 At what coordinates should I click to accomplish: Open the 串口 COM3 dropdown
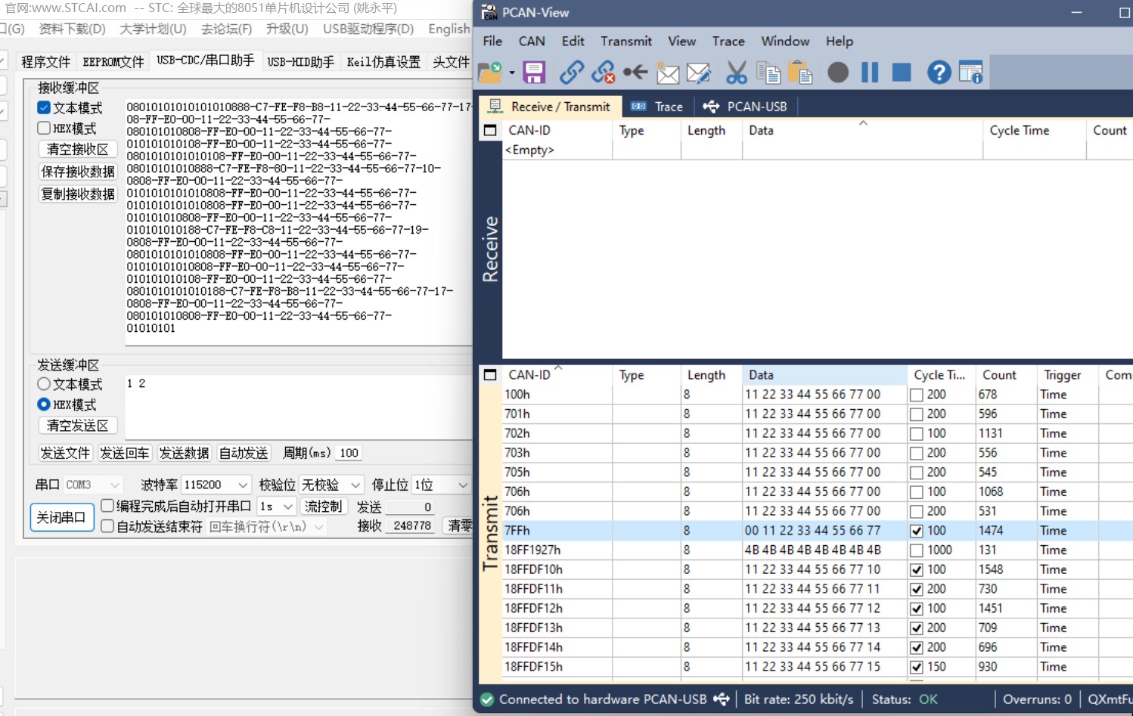tap(92, 485)
